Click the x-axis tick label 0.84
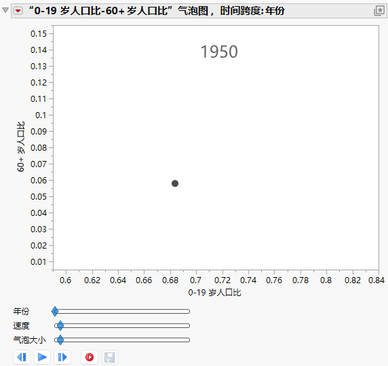The width and height of the screenshot is (388, 366). point(376,280)
